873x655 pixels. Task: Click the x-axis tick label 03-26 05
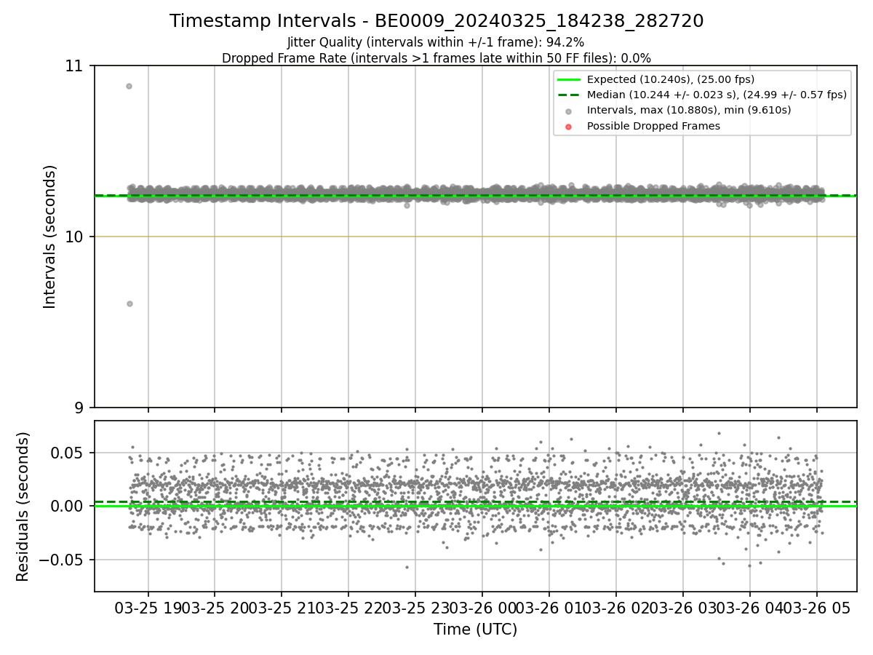point(816,608)
